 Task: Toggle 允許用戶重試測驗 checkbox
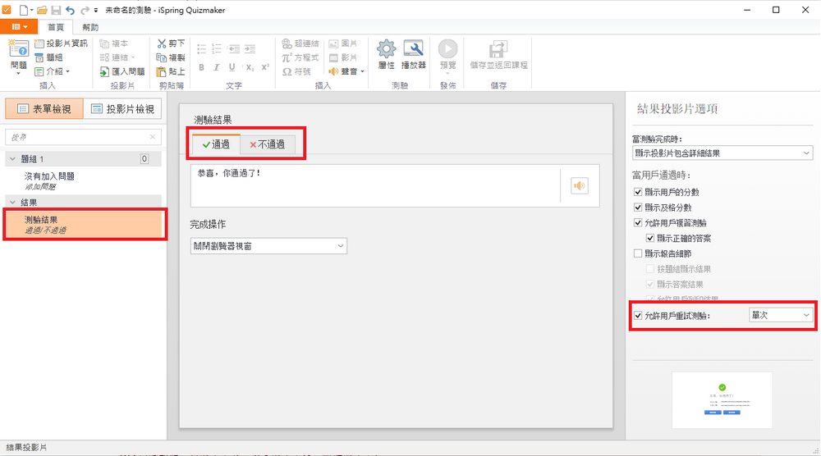pyautogui.click(x=638, y=315)
